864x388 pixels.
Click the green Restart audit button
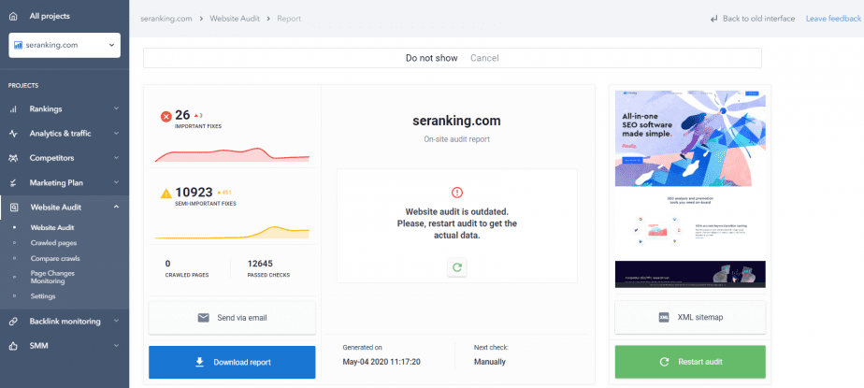point(690,362)
